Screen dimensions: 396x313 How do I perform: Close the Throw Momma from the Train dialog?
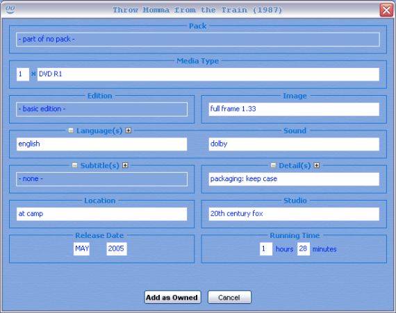pos(386,10)
